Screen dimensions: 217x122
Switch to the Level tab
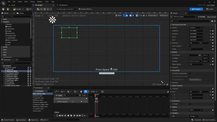pyautogui.click(x=12, y=5)
